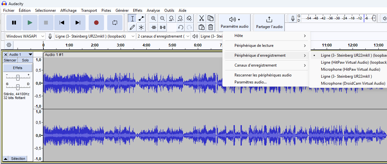Image resolution: width=387 pixels, height=164 pixels.
Task: Trim audio outside the selection icon
Action: [x=154, y=27]
